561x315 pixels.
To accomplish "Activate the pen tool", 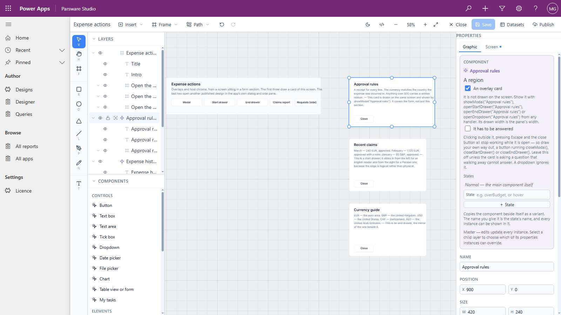I will coord(79,149).
